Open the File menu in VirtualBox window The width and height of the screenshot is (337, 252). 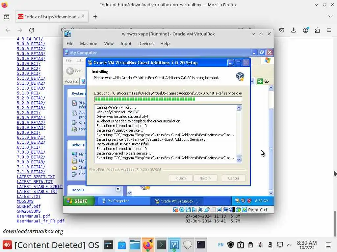70,44
